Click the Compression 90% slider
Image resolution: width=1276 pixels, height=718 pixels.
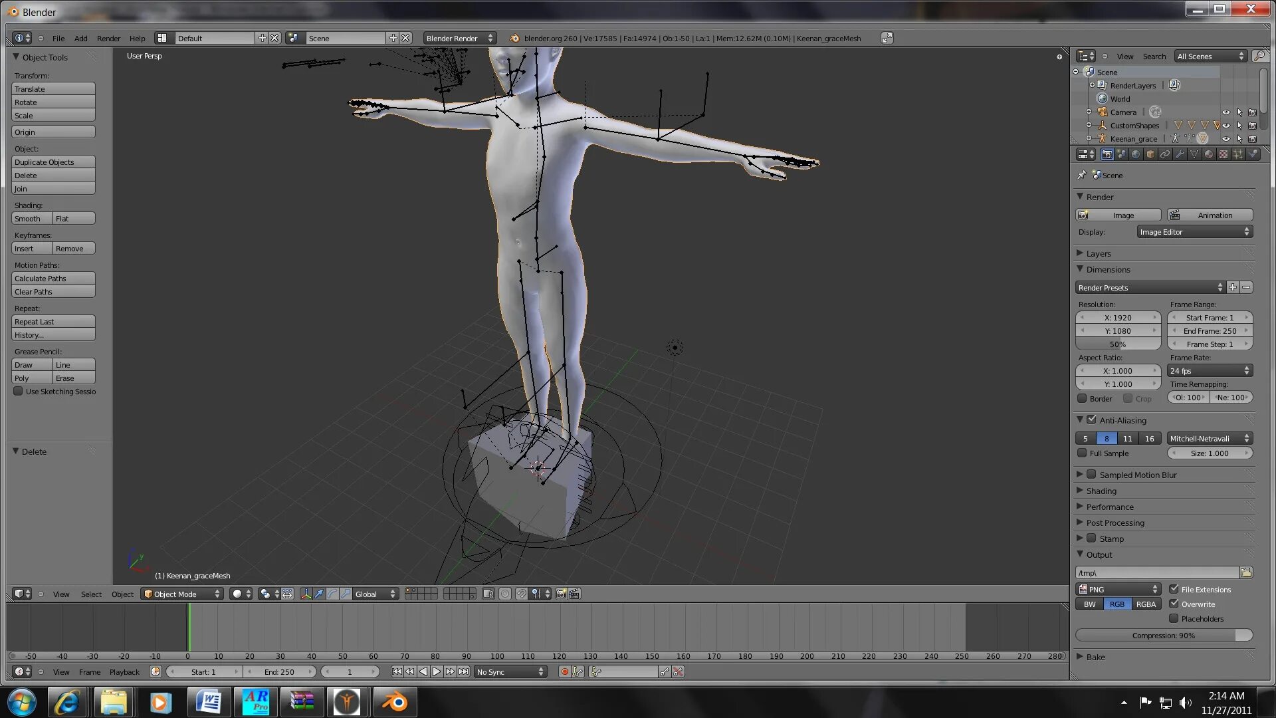pos(1163,635)
